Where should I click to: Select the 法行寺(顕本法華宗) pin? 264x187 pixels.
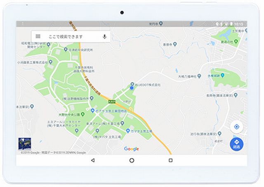219,134
